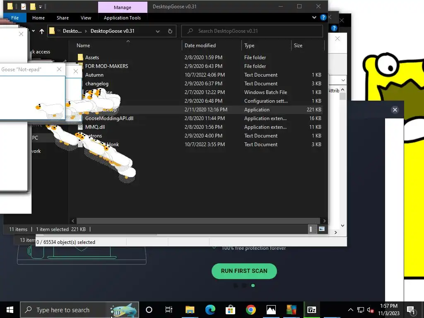Open Cortana circle icon on taskbar
The height and width of the screenshot is (318, 424).
tap(149, 310)
